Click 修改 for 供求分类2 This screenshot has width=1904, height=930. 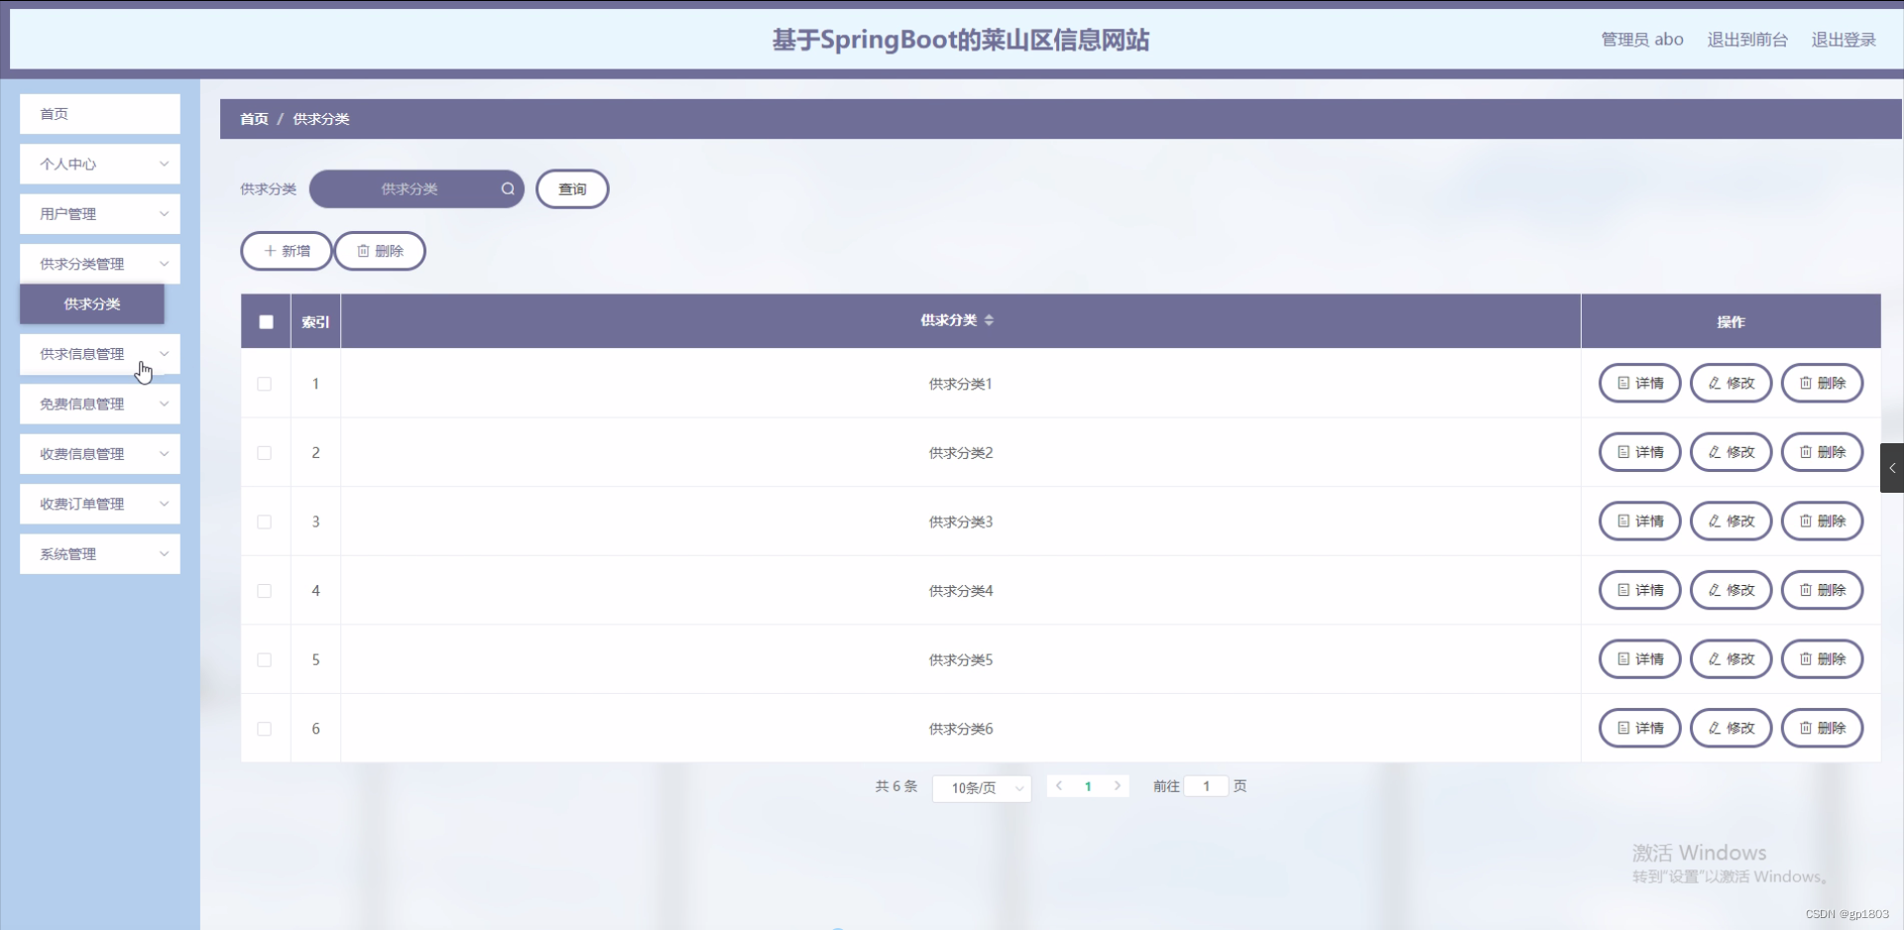[x=1731, y=452]
